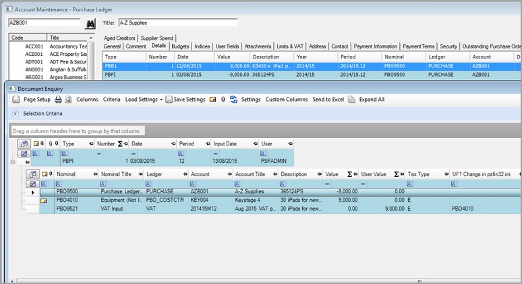This screenshot has width=522, height=284.
Task: Click the yellow note icon in the toolbar
Action: [212, 100]
